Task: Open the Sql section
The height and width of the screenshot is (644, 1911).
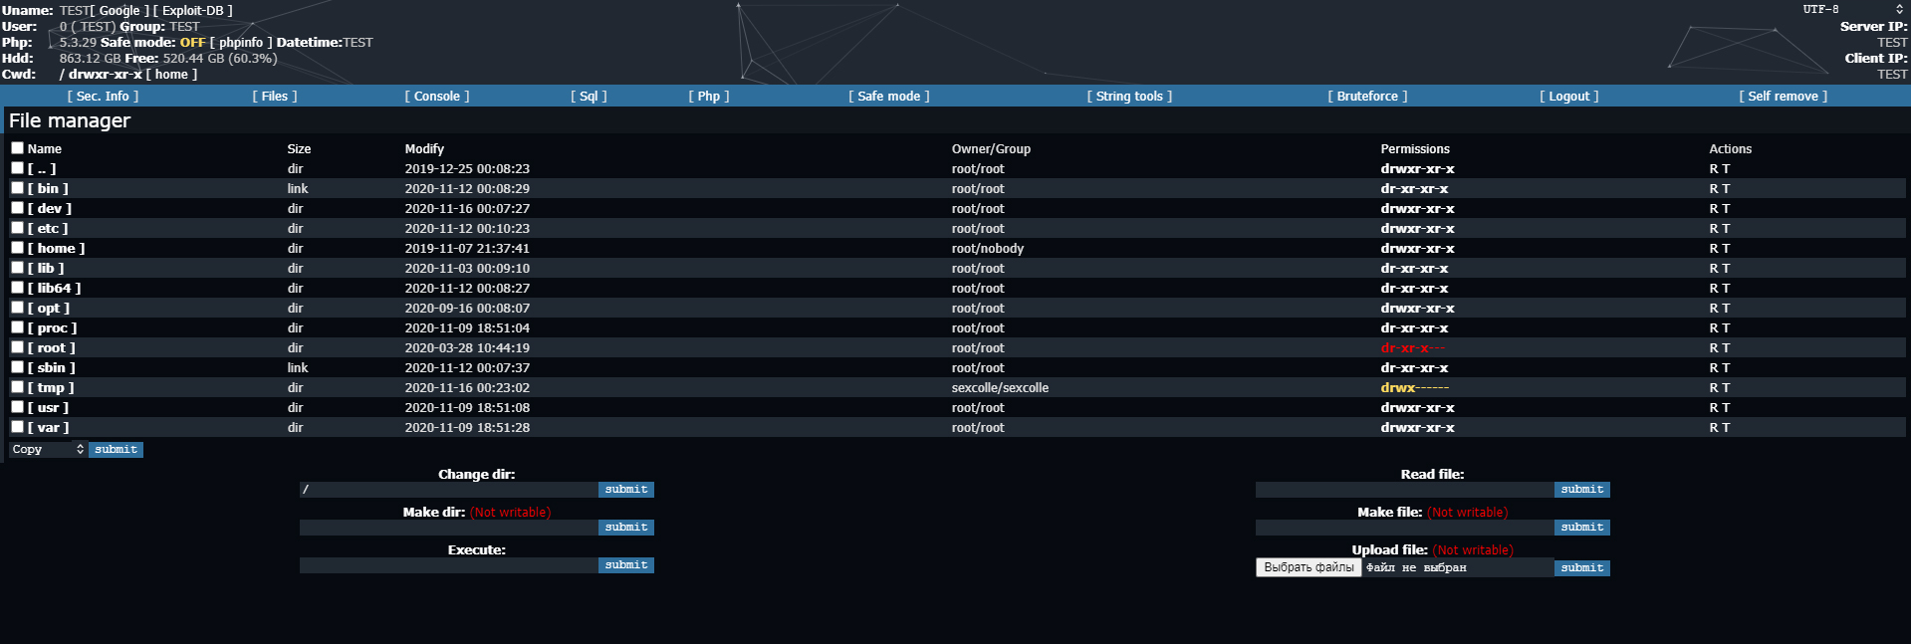Action: (589, 97)
